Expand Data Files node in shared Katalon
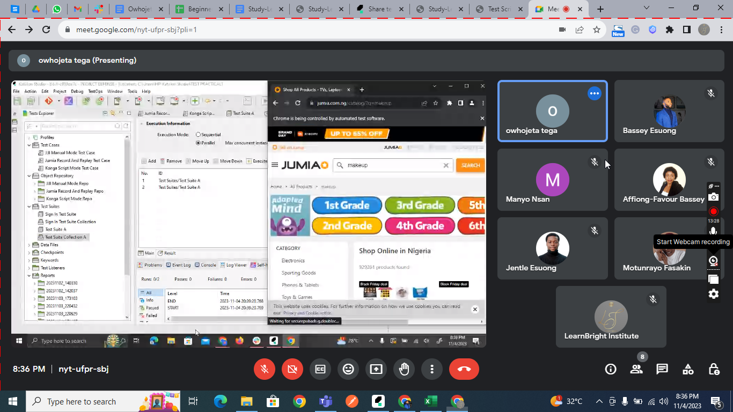The width and height of the screenshot is (733, 412). 30,245
